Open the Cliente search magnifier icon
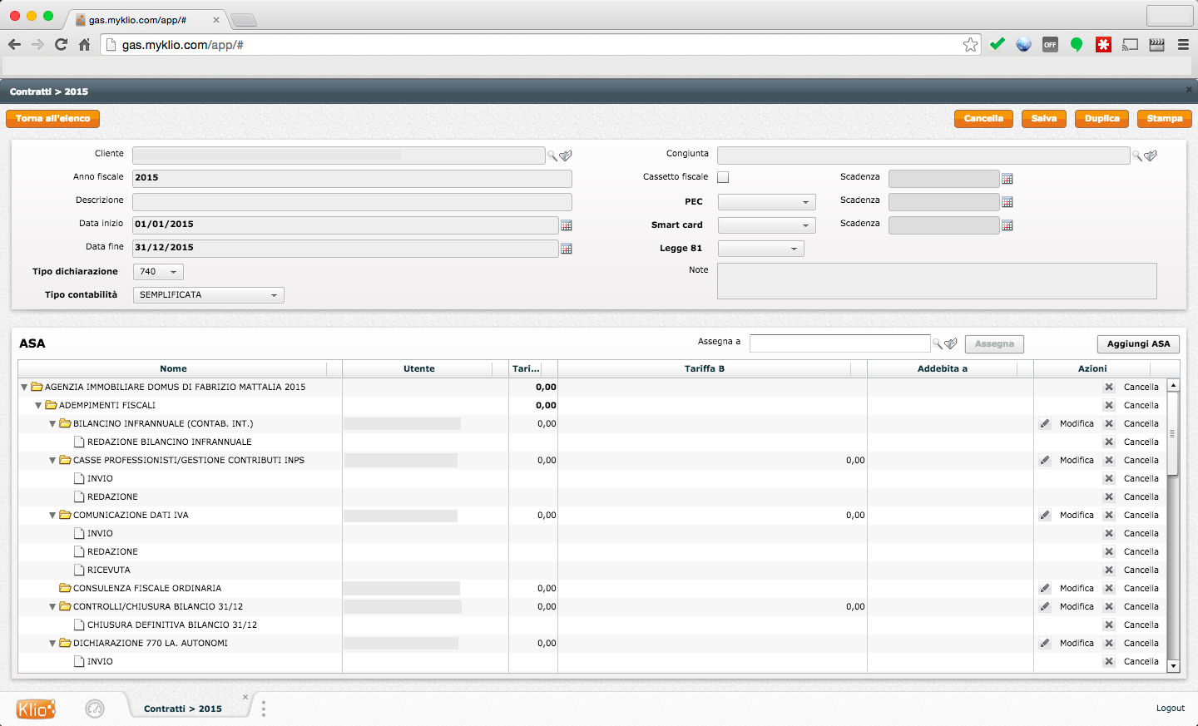1198x726 pixels. pos(552,156)
